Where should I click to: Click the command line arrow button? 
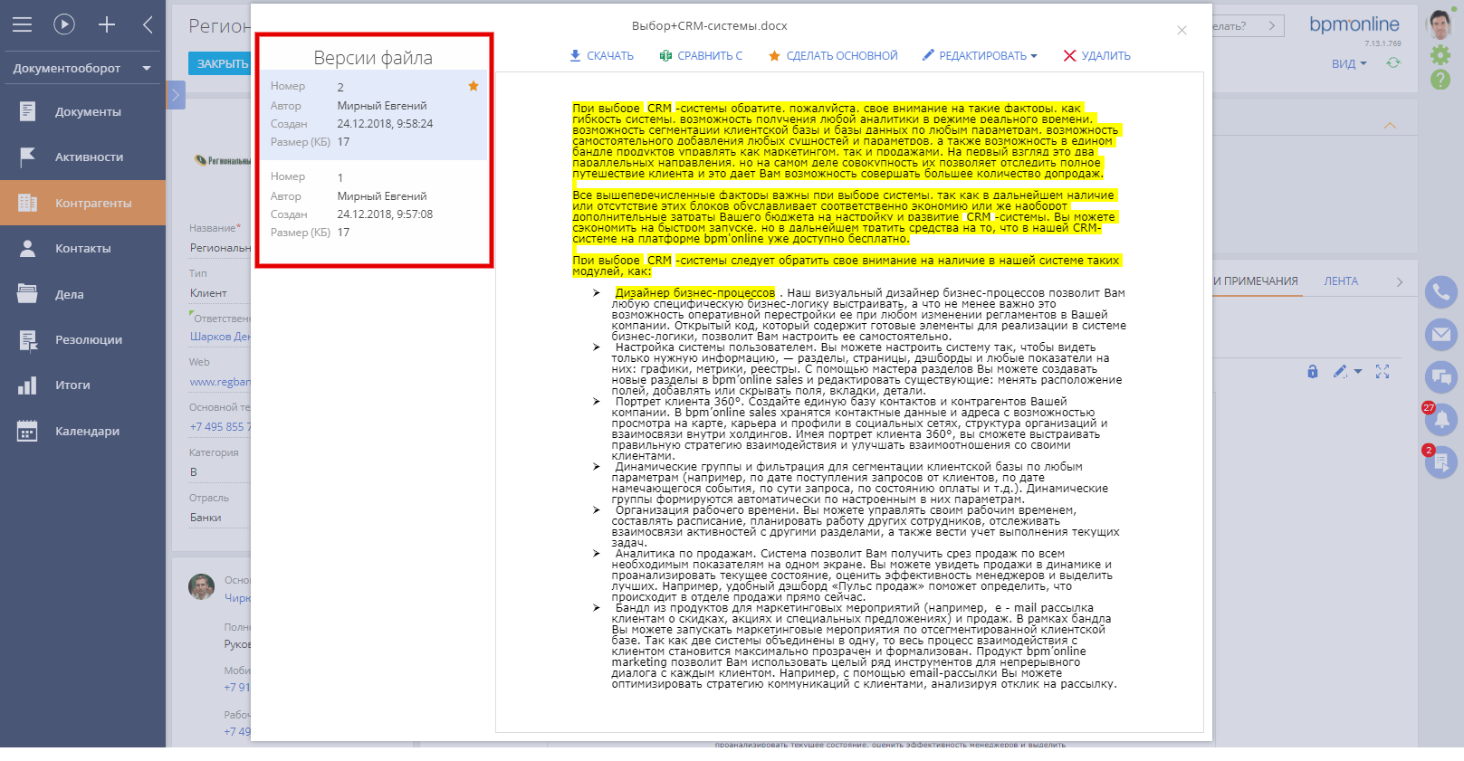(1272, 25)
